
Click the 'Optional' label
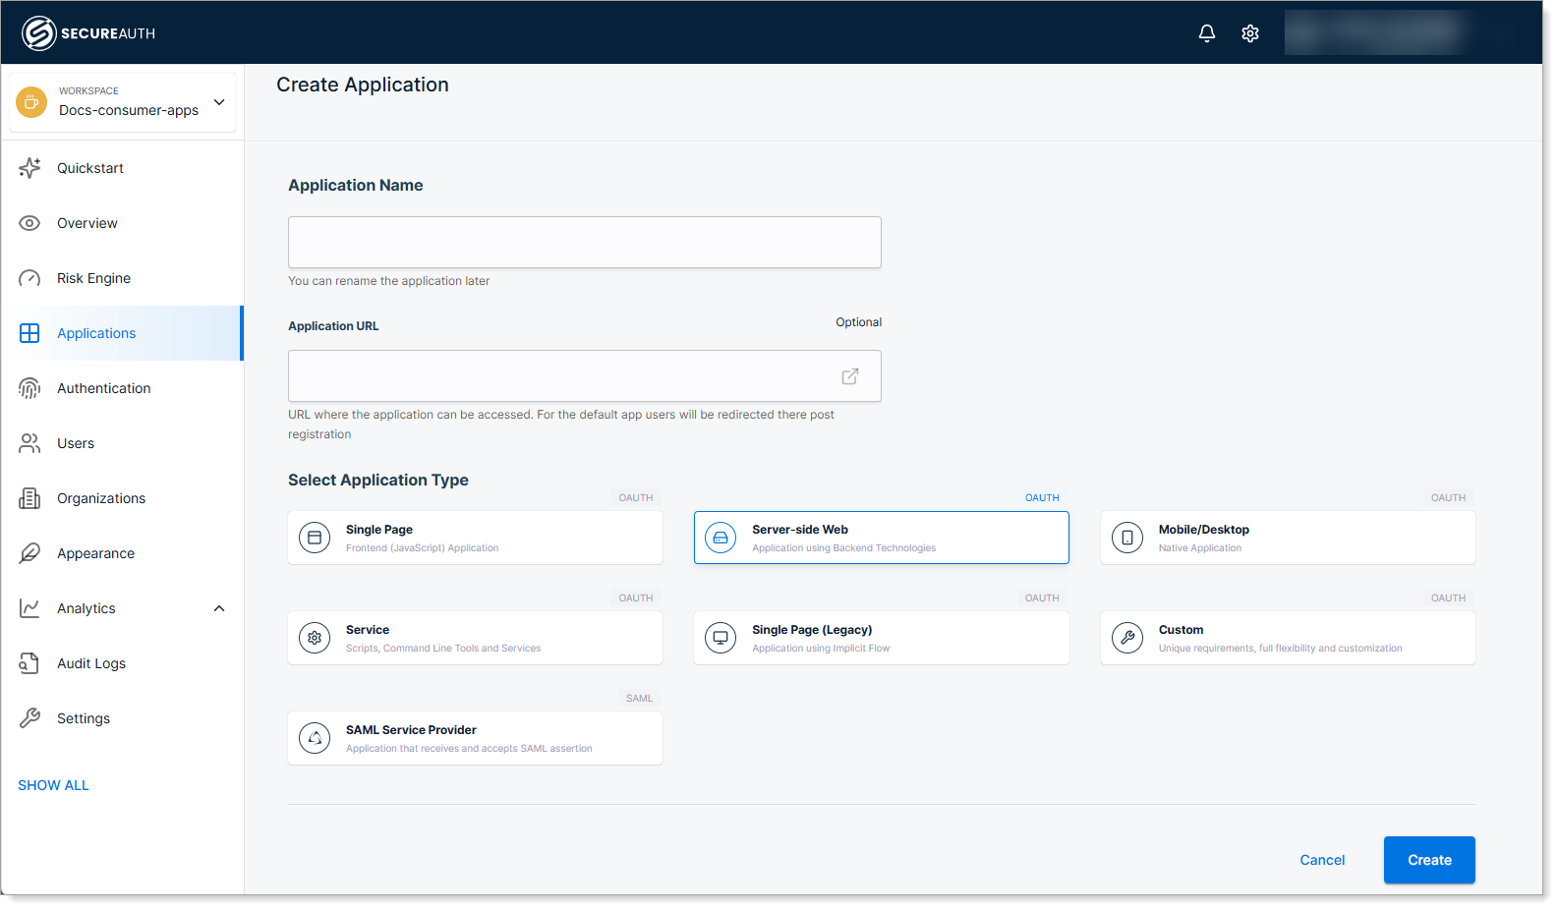859,322
